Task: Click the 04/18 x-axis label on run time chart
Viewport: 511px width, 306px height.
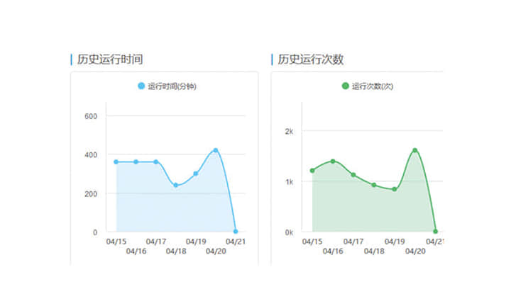Action: point(176,251)
